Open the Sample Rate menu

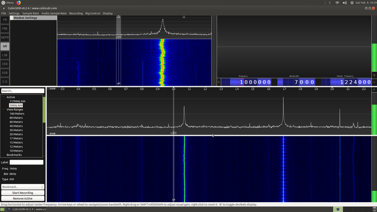tap(31, 13)
